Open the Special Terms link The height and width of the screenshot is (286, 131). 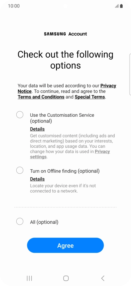90,97
